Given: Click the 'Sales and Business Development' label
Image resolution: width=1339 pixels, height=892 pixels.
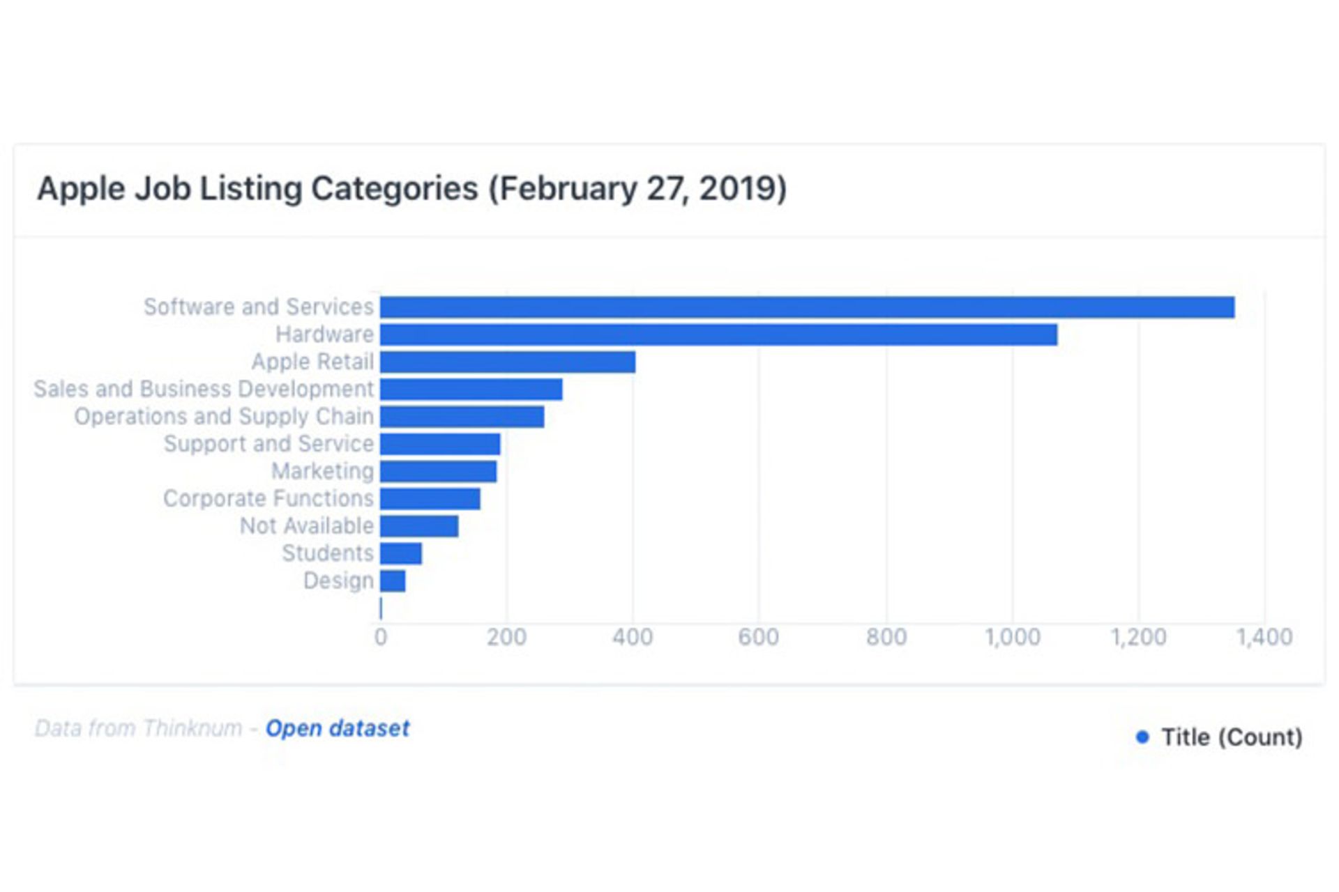Looking at the screenshot, I should pyautogui.click(x=204, y=389).
